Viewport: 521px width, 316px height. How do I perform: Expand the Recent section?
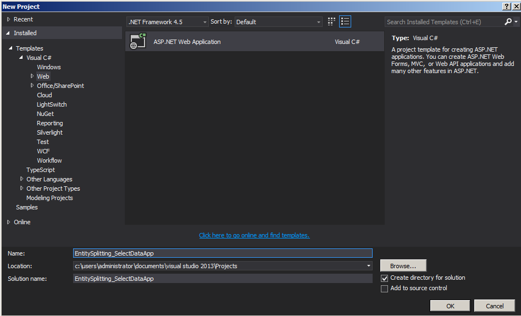(x=9, y=19)
